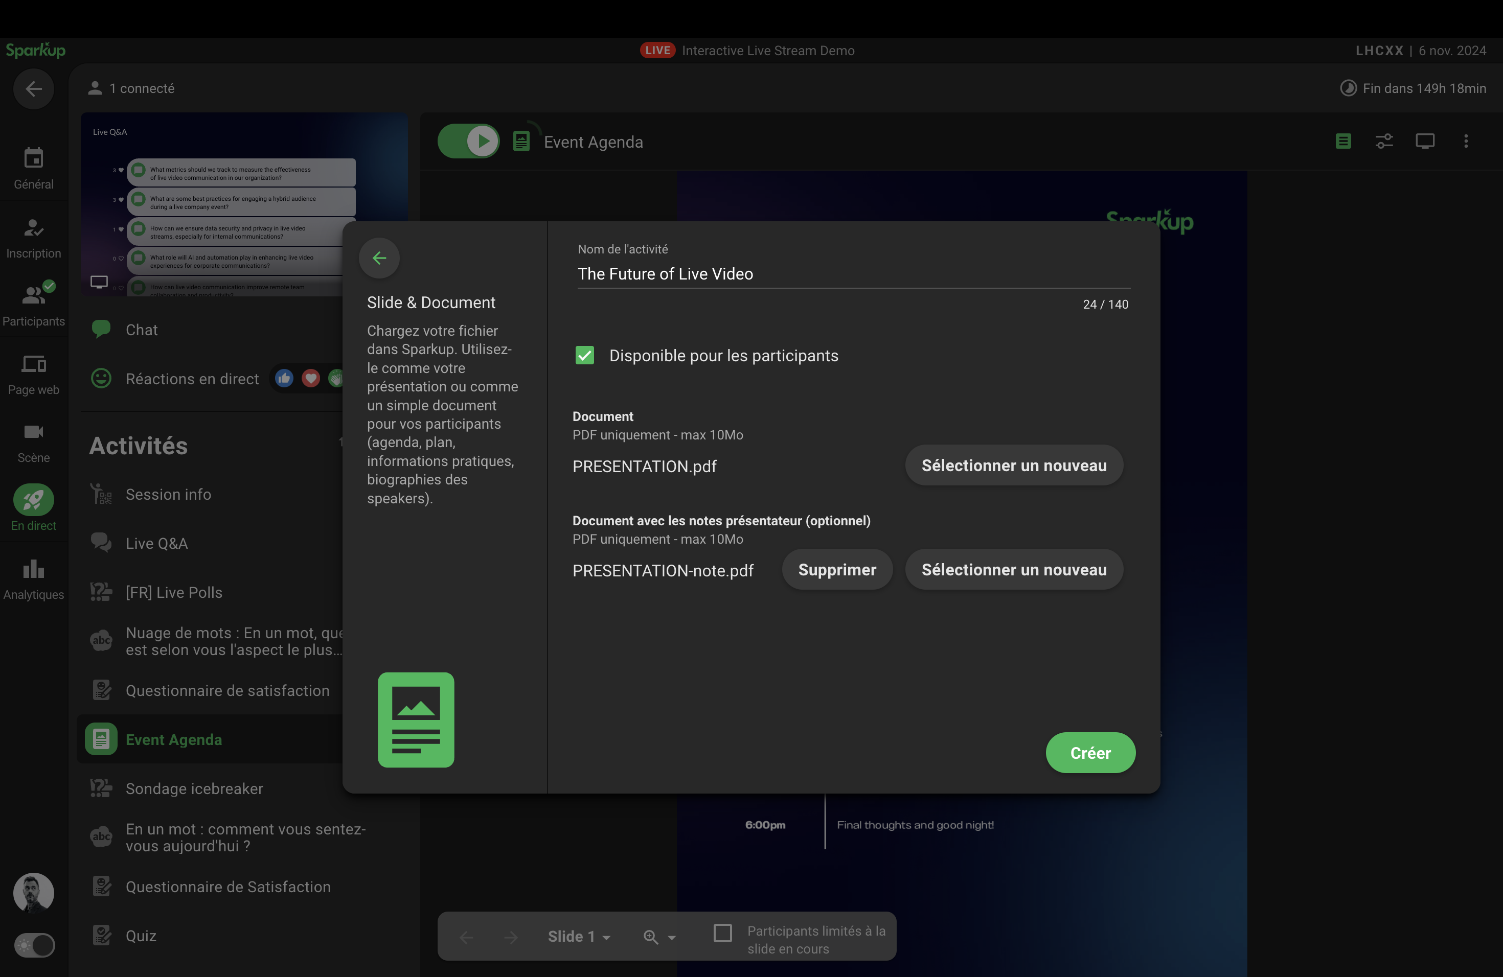Enable Participants limités à la slide en cours
1503x977 pixels.
coord(722,932)
